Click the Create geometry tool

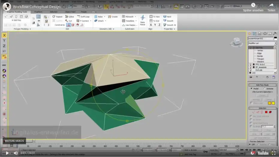(x=113, y=16)
